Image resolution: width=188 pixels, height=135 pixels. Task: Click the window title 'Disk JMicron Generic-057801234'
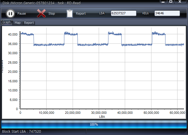tap(28, 3)
